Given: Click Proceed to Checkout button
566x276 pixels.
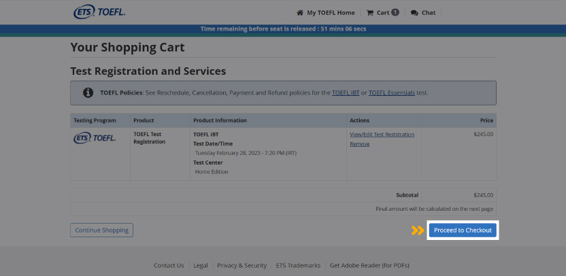Looking at the screenshot, I should [463, 230].
